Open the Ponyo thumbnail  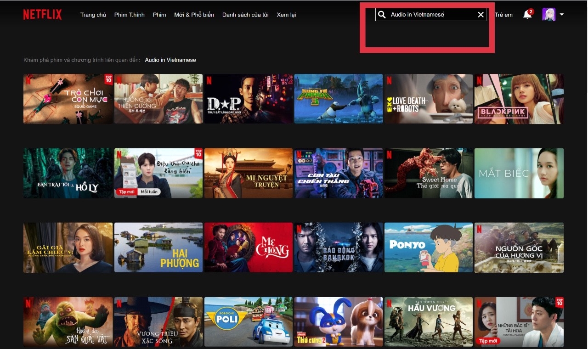(429, 248)
